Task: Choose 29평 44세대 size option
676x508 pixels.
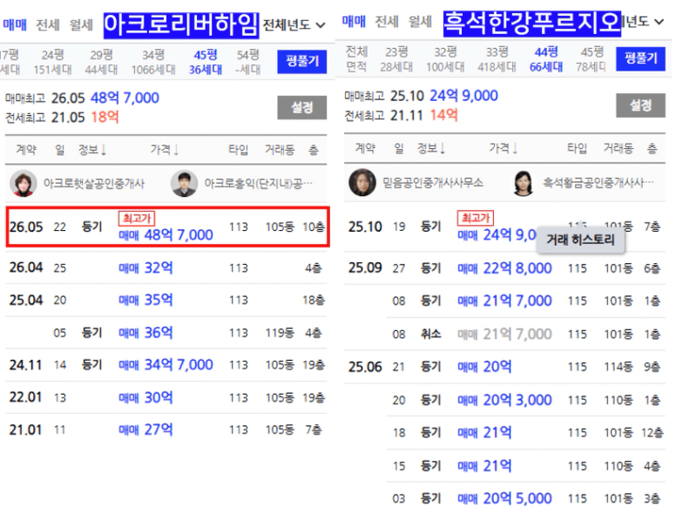Action: 101,62
